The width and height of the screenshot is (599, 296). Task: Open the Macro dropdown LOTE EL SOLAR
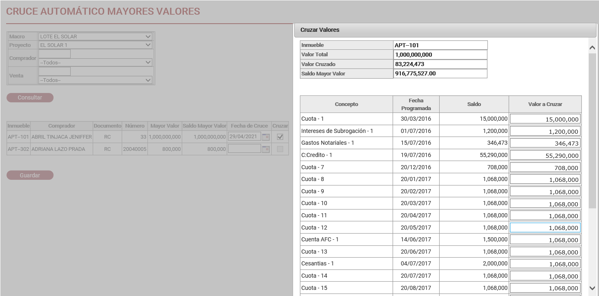pos(95,36)
